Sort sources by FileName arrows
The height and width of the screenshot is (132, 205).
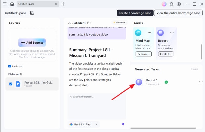click(21, 74)
